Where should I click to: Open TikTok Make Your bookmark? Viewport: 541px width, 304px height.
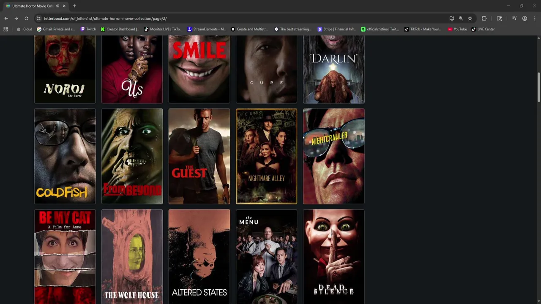[x=423, y=29]
